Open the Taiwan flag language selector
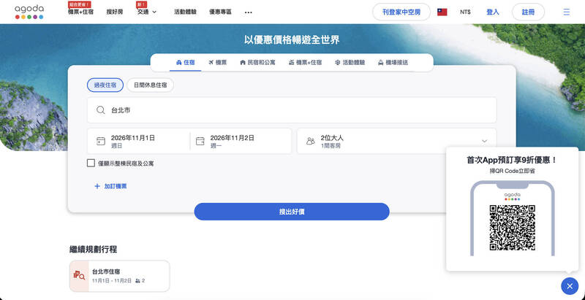 point(442,12)
